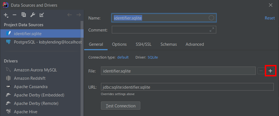
Task: Click the Derby (Remote) hat icon
Action: [x=8, y=103]
